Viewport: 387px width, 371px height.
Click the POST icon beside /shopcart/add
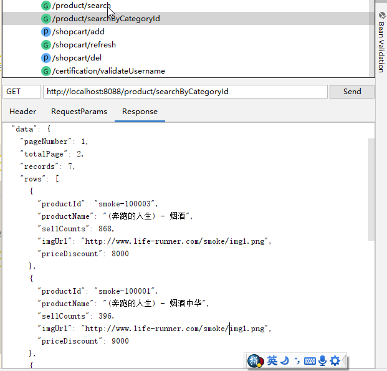45,32
